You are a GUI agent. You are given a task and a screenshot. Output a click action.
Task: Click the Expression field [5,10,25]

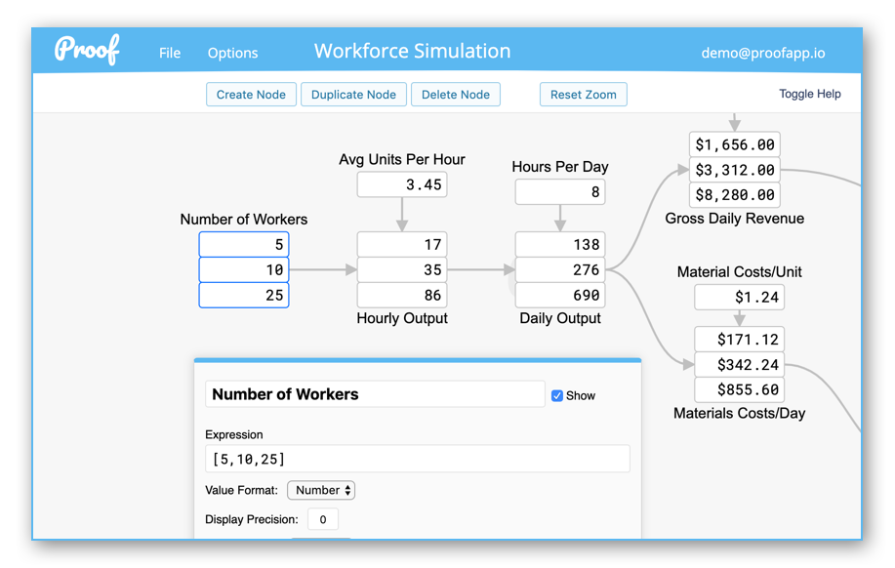pos(418,459)
